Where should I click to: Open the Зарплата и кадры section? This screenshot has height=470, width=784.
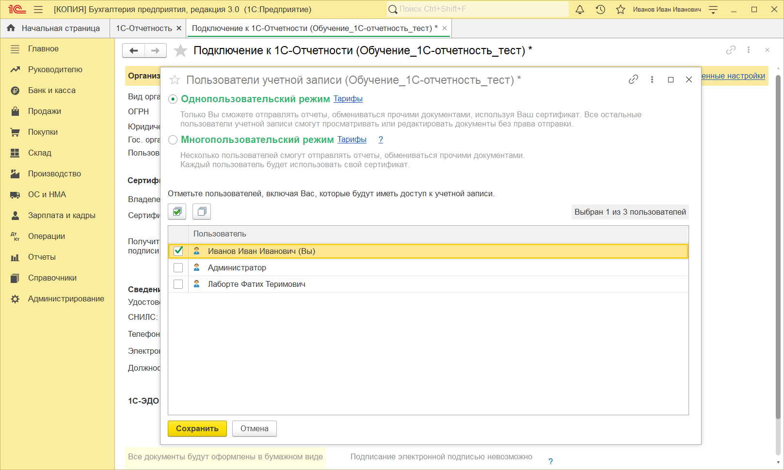[x=62, y=215]
